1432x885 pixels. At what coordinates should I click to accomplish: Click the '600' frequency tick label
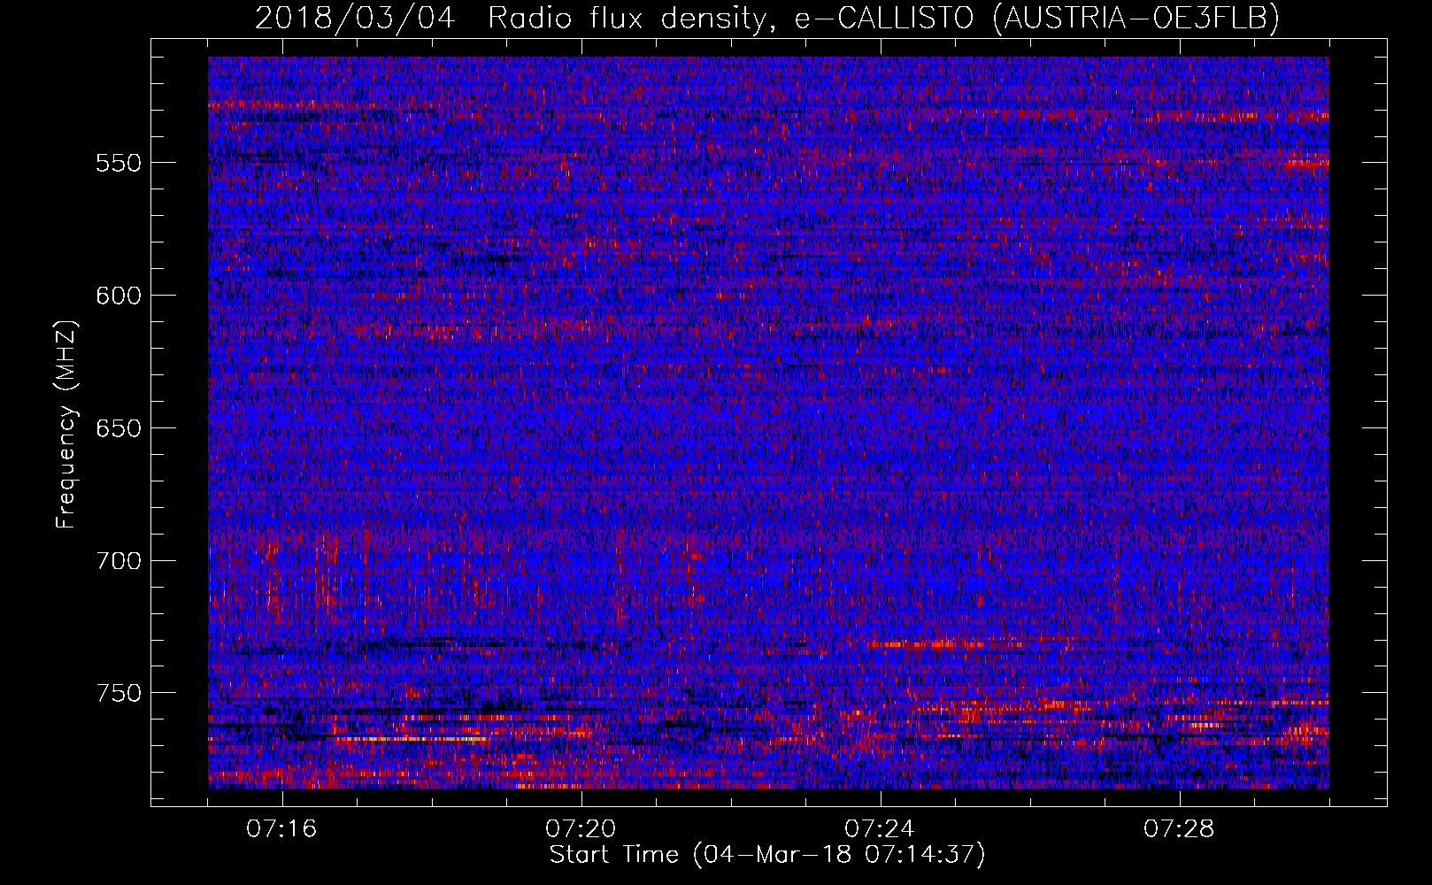[x=119, y=296]
